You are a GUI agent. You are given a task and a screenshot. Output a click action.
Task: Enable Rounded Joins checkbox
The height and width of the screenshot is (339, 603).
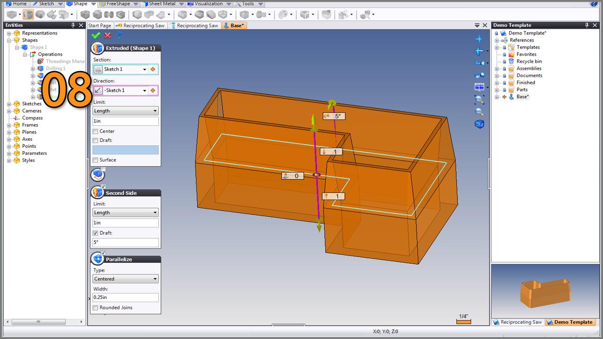tap(96, 308)
